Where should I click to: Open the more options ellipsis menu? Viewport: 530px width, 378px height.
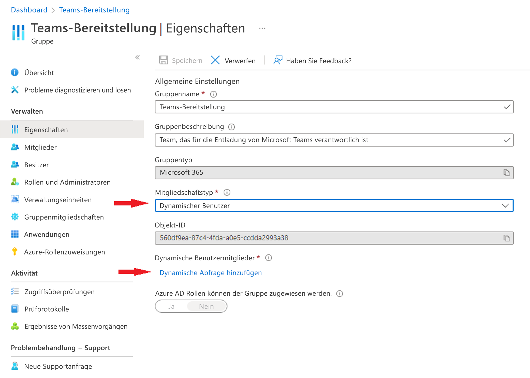tap(262, 29)
